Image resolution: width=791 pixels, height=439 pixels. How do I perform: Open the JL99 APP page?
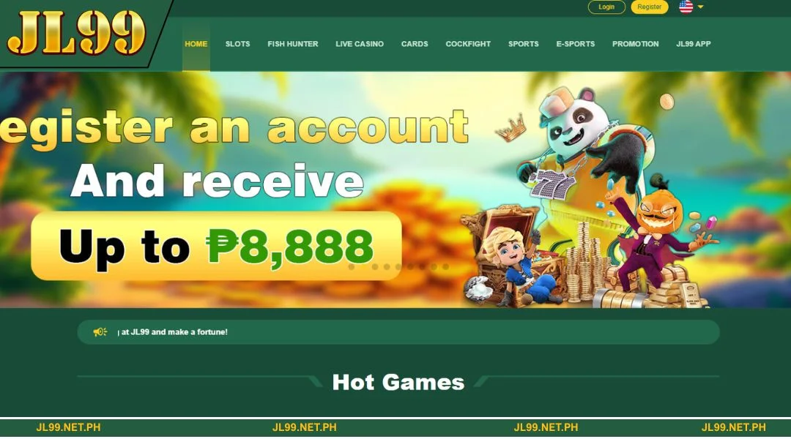[x=693, y=44]
